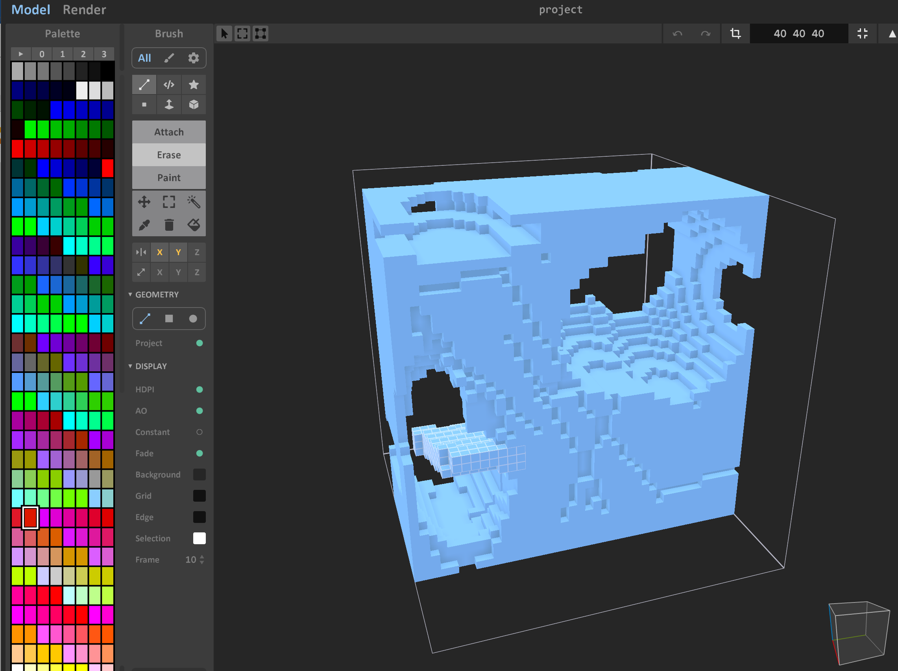The width and height of the screenshot is (898, 671).
Task: Activate Erase brush mode
Action: (x=169, y=155)
